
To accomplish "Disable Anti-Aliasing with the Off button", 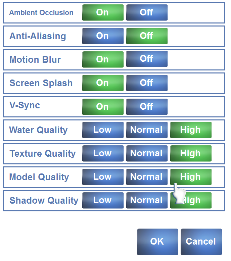I will [x=147, y=36].
